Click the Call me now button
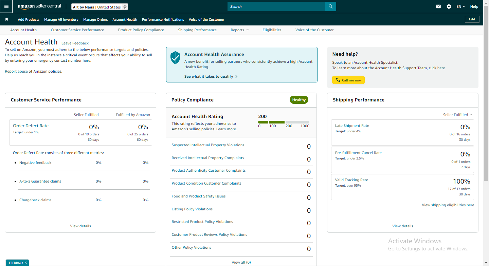 (348, 80)
